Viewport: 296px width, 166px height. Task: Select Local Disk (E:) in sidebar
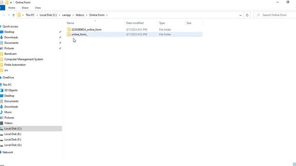click(x=12, y=134)
